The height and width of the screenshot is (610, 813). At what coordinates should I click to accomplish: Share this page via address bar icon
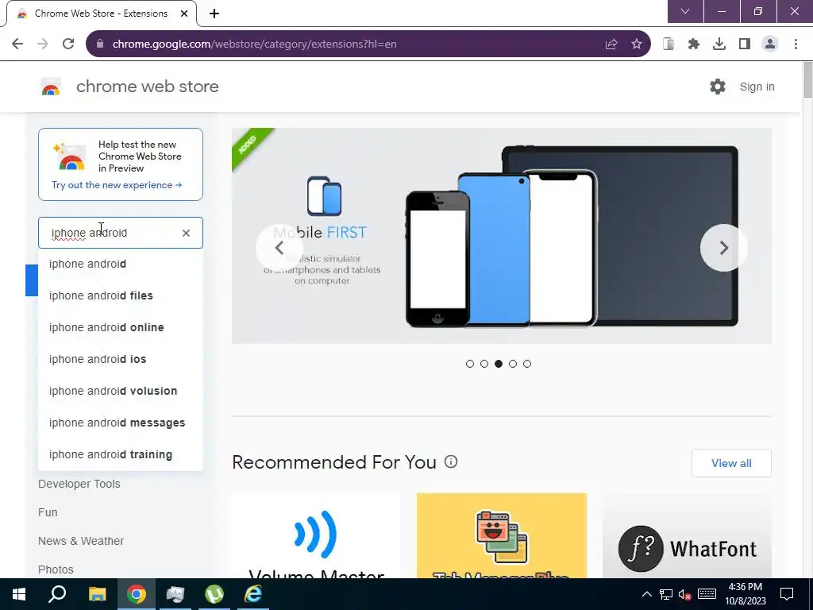(611, 44)
